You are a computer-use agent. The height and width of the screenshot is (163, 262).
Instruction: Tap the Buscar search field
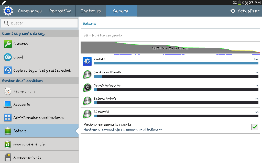point(39,23)
